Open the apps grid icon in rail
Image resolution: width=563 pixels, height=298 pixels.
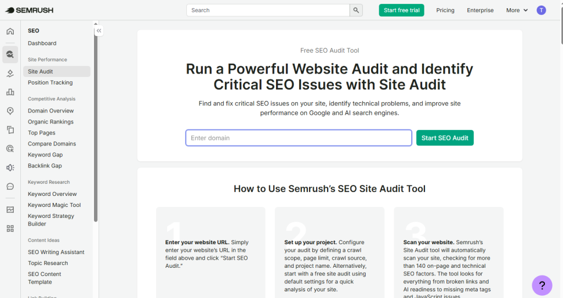10,228
